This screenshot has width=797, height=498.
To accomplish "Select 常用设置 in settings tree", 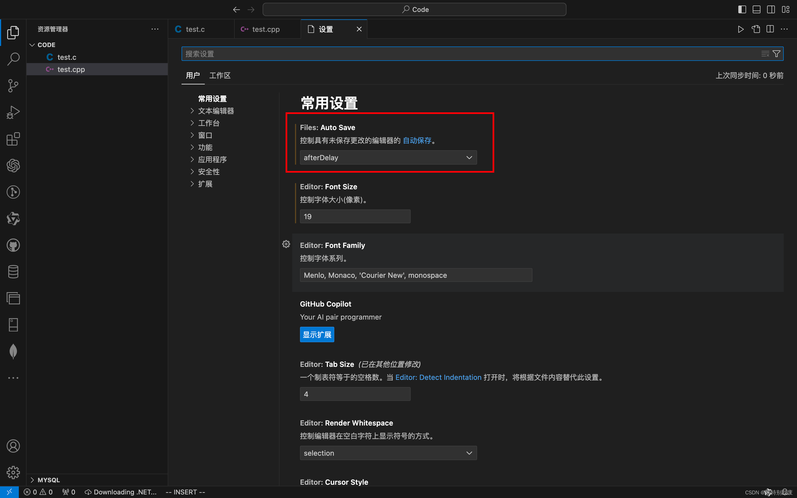I will pos(213,99).
